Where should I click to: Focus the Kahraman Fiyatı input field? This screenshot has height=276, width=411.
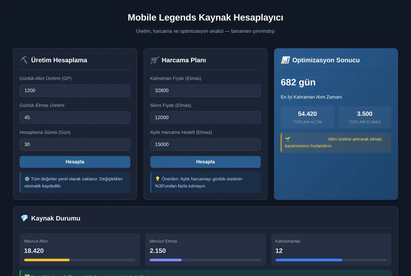click(x=206, y=91)
